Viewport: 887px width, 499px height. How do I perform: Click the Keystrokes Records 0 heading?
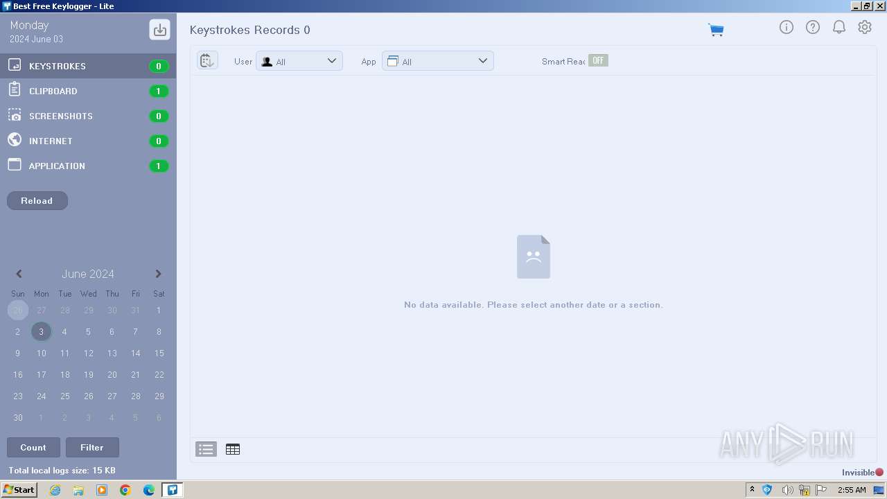[x=250, y=30]
